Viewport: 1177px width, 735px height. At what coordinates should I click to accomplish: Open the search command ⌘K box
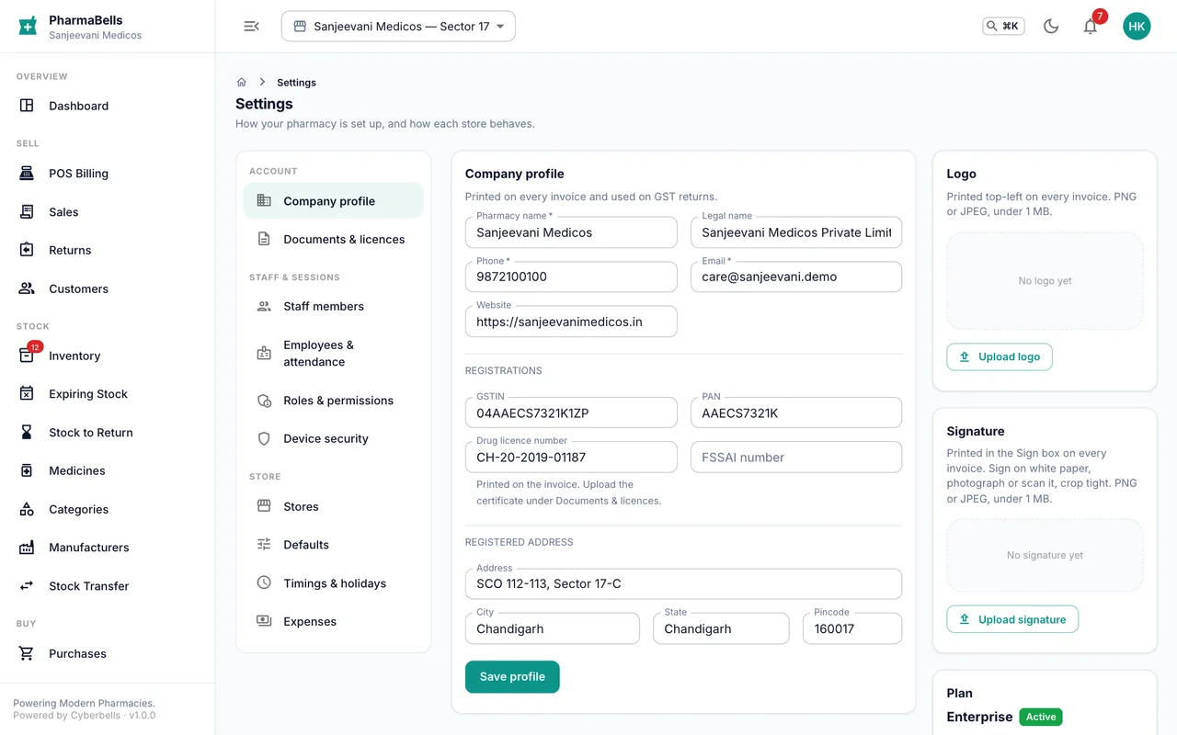[1003, 26]
